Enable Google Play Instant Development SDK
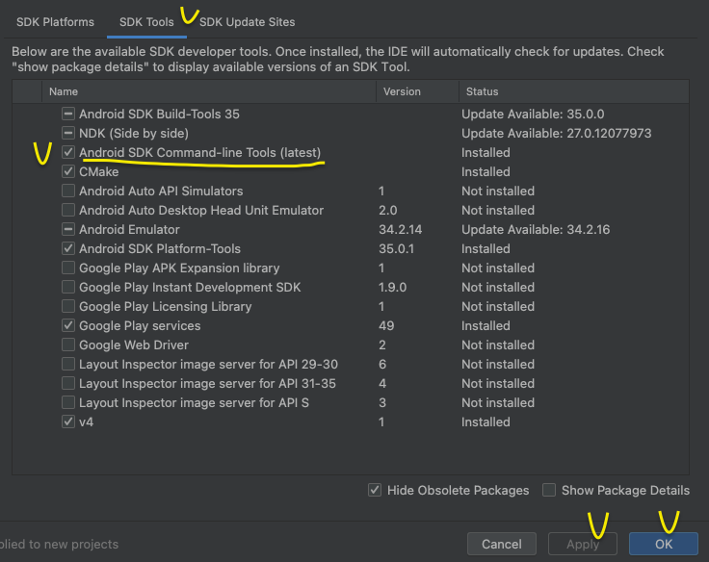This screenshot has height=562, width=709. (68, 287)
